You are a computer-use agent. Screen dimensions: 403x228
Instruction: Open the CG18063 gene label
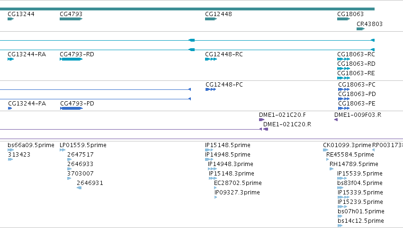click(x=350, y=14)
